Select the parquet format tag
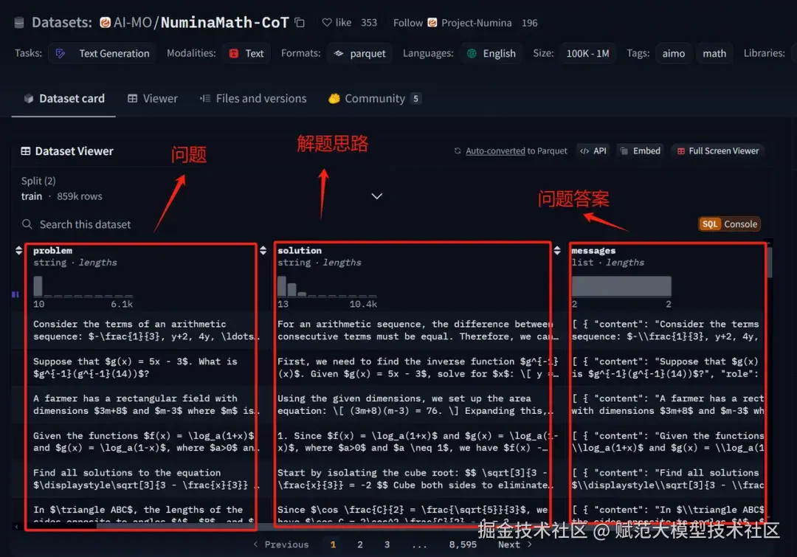This screenshot has width=797, height=557. (360, 53)
